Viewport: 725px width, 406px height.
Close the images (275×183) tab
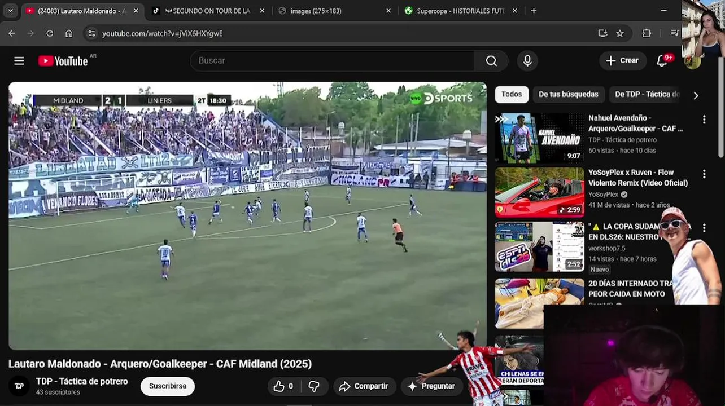point(388,11)
